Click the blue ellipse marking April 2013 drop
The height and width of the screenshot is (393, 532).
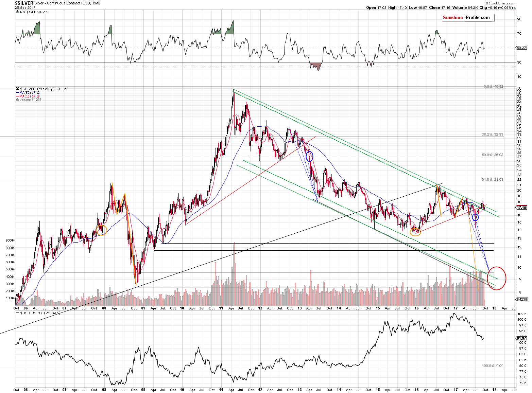click(x=310, y=156)
